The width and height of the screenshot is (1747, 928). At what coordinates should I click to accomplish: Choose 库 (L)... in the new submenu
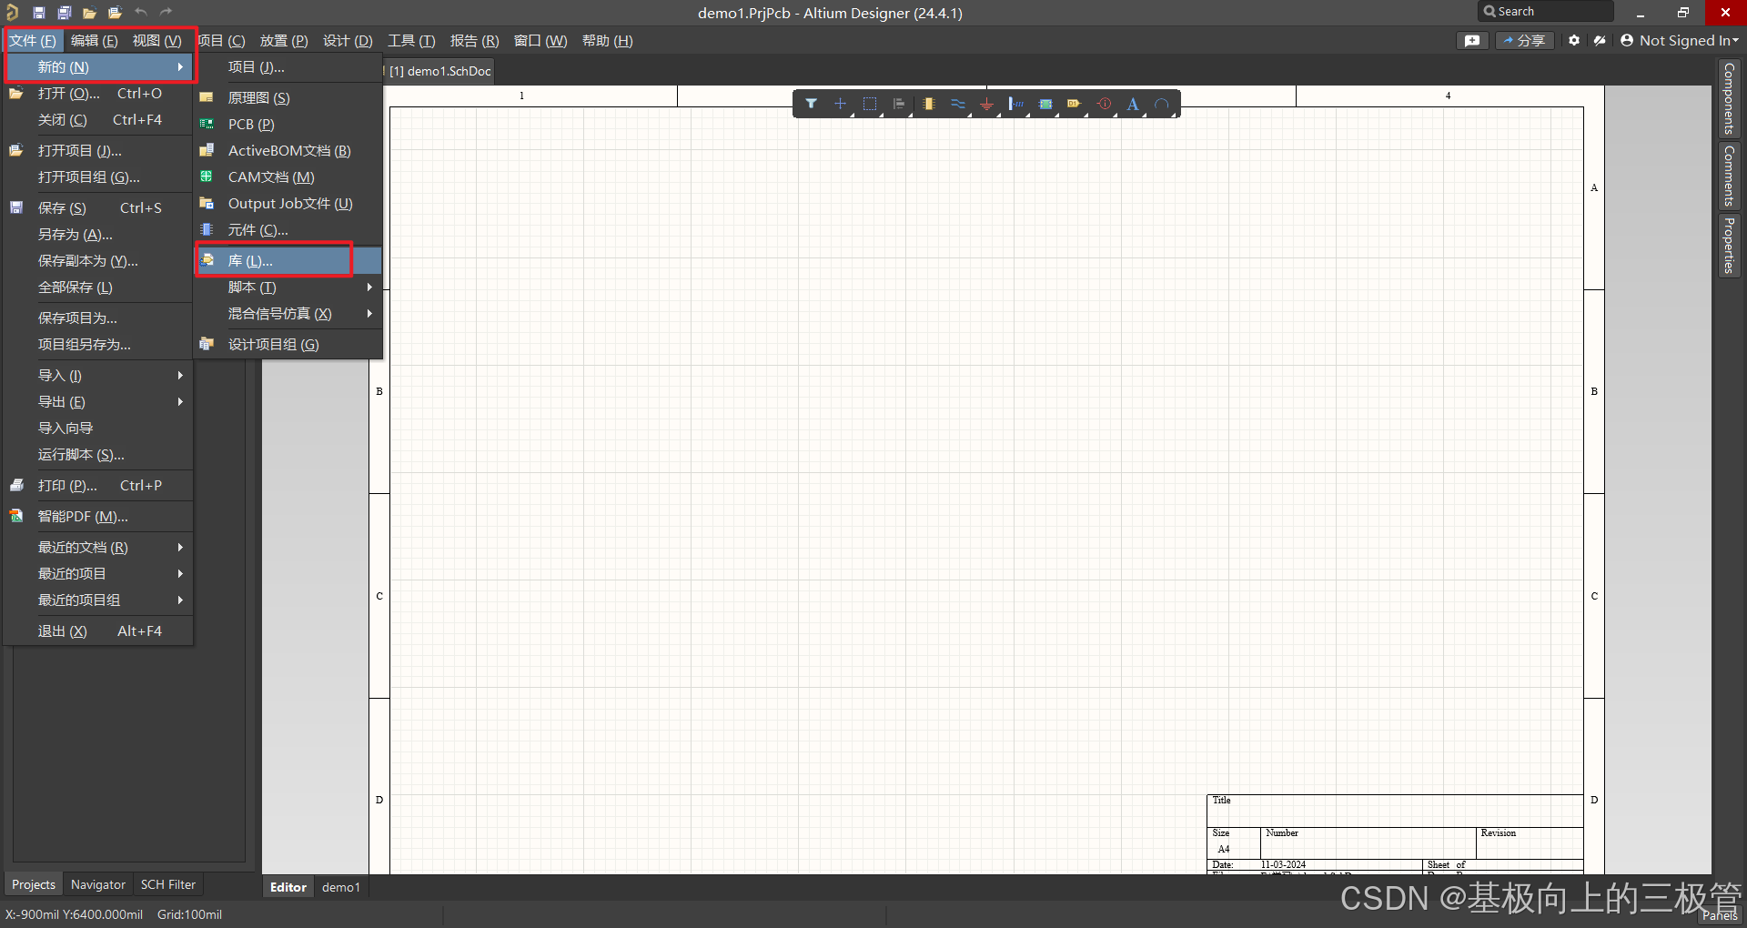click(x=289, y=260)
